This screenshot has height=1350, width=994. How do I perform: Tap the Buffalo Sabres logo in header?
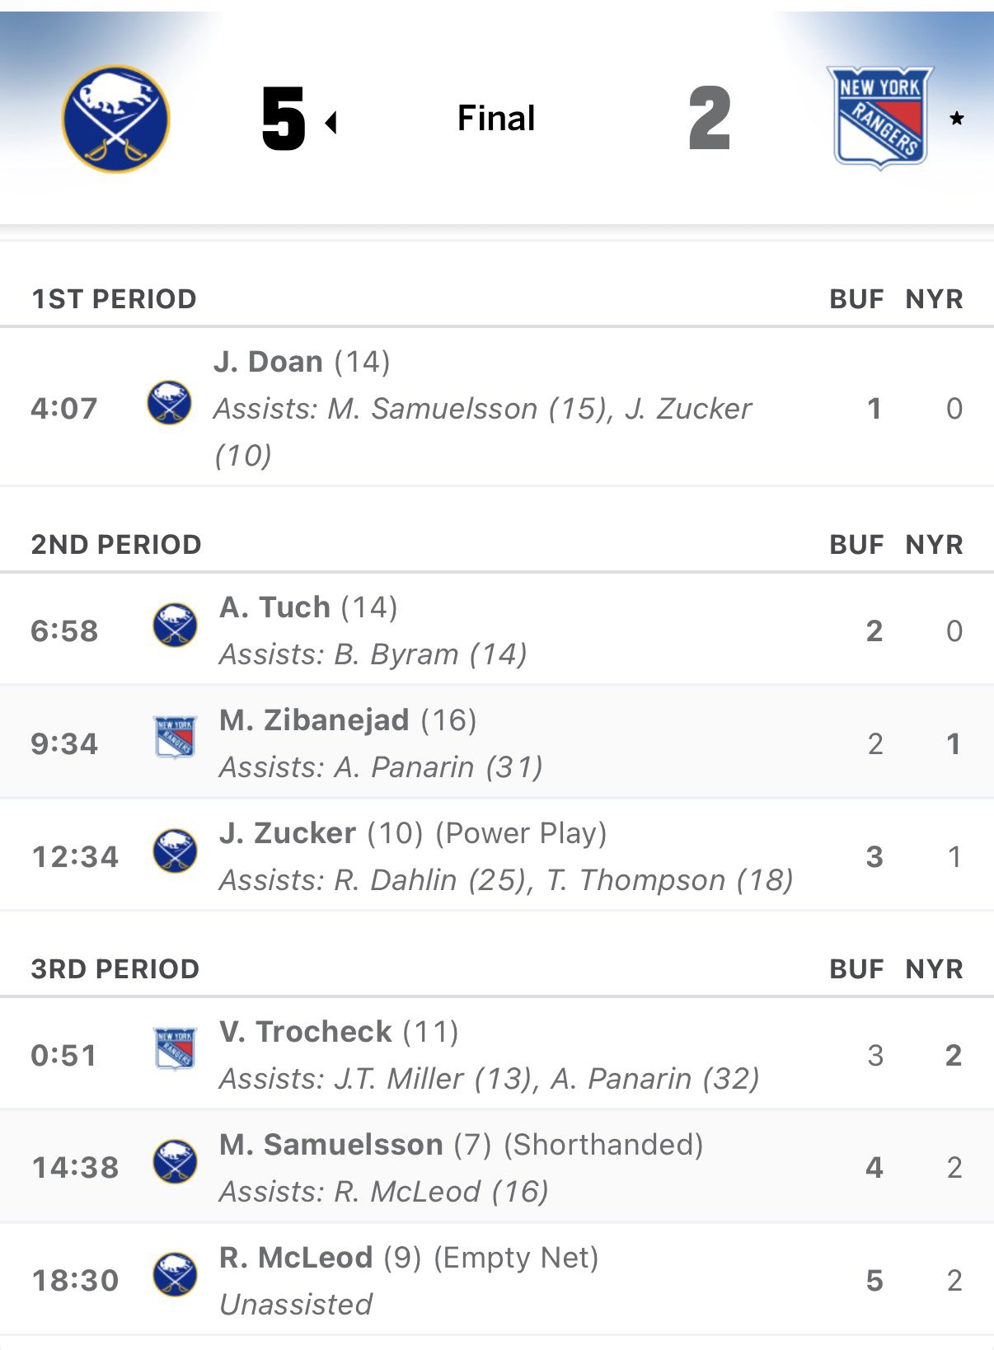click(116, 119)
